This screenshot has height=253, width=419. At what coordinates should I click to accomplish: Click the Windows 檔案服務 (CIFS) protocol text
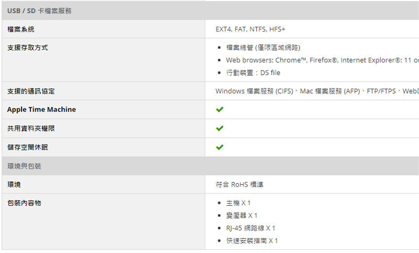coord(255,91)
